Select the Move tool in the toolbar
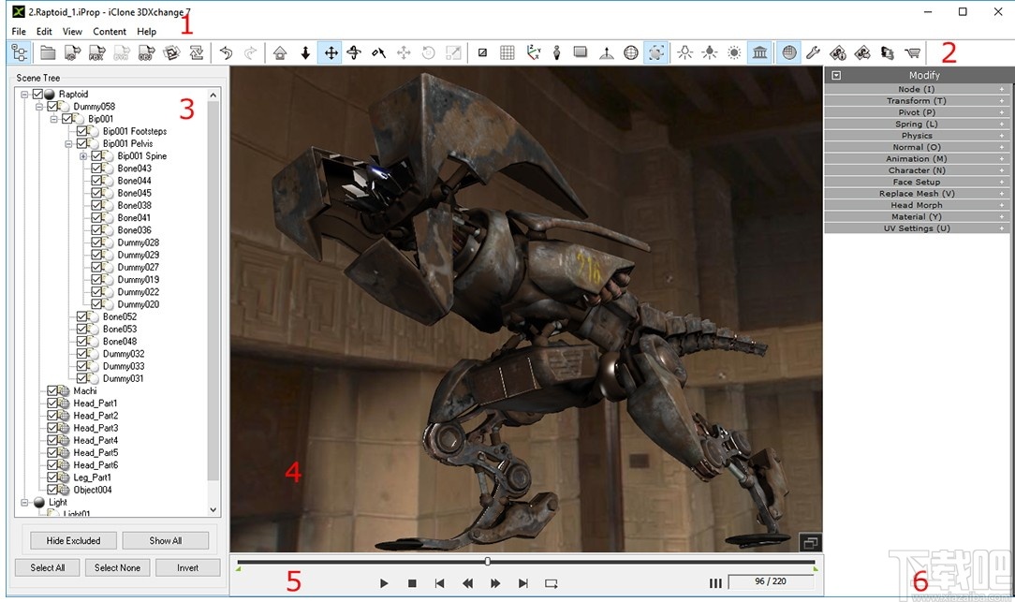The width and height of the screenshot is (1015, 602). pyautogui.click(x=331, y=52)
